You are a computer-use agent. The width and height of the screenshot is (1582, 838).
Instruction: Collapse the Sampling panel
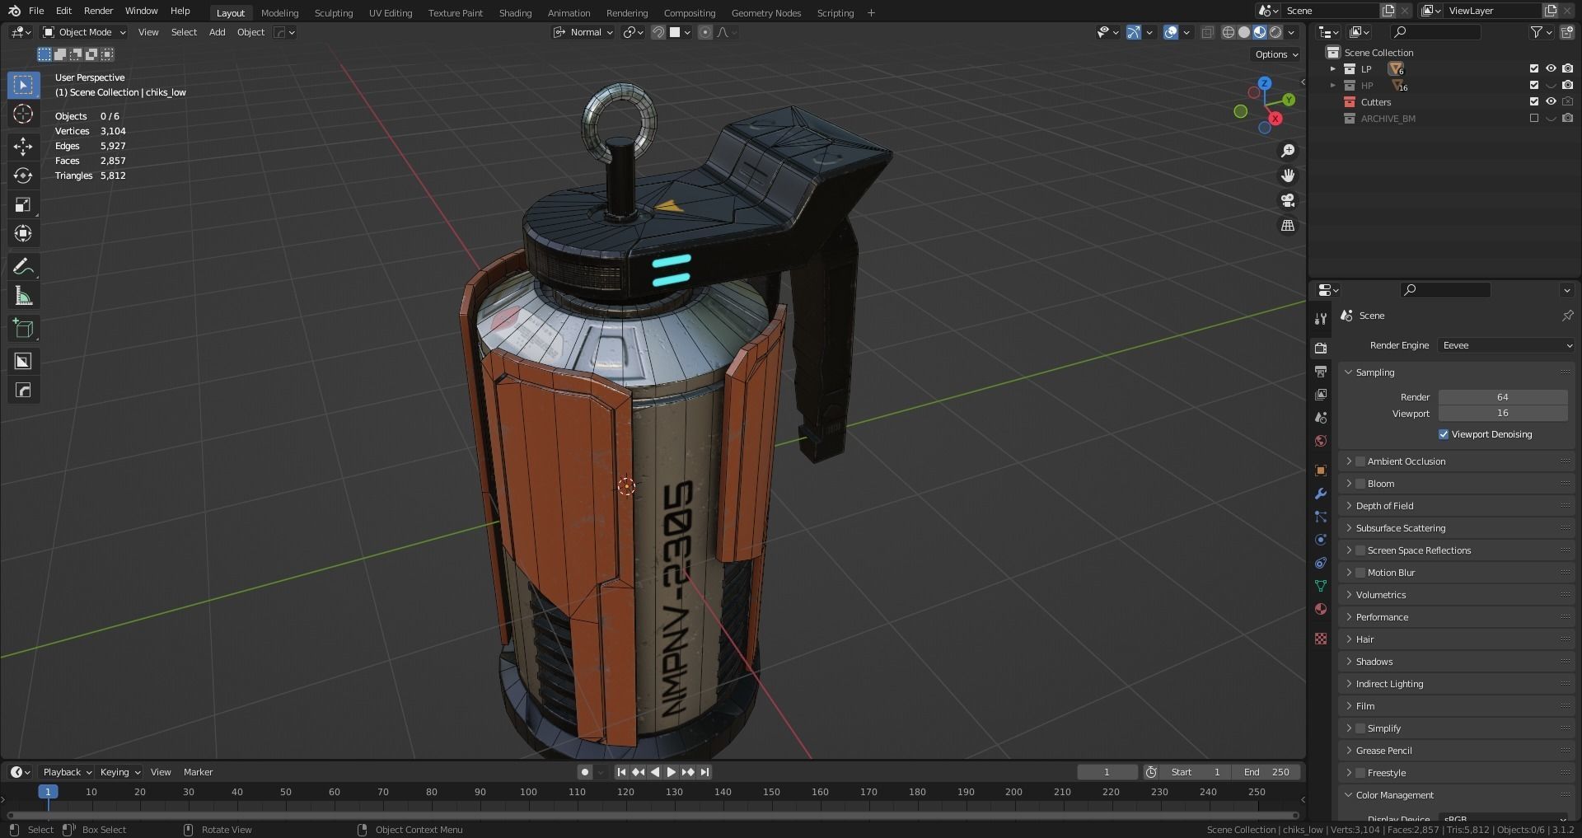coord(1374,372)
